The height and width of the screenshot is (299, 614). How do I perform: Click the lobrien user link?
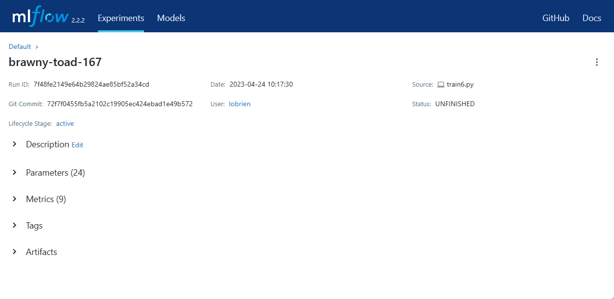coord(239,104)
